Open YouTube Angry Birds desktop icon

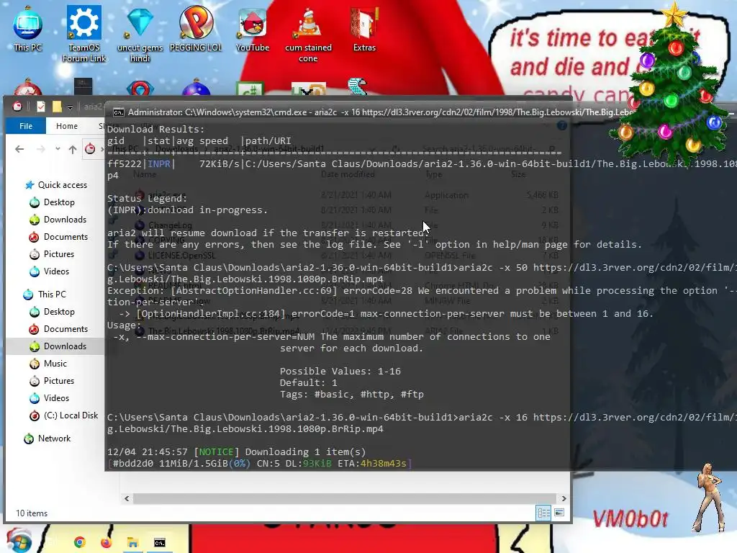click(x=253, y=28)
